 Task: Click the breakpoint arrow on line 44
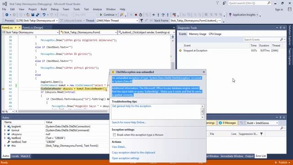[x=3, y=89]
